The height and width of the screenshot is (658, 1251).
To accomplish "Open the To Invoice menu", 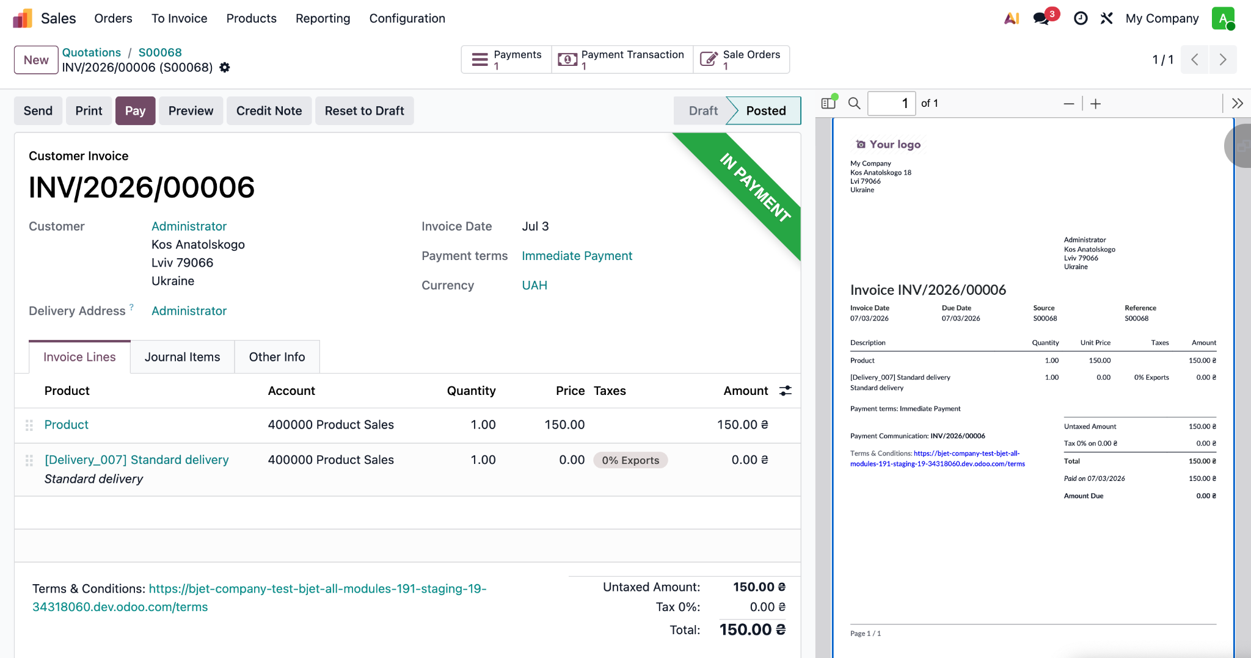I will [x=179, y=18].
